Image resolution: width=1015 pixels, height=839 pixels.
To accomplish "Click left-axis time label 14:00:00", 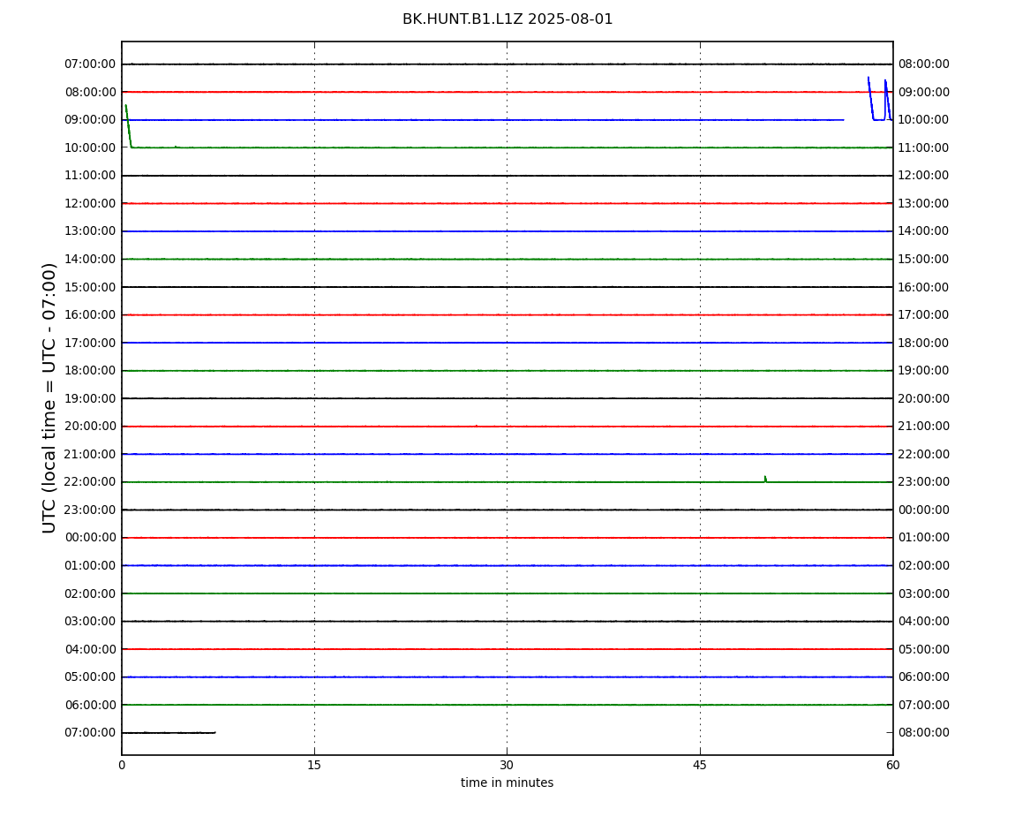I will 91,259.
